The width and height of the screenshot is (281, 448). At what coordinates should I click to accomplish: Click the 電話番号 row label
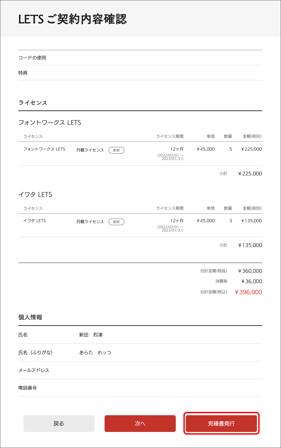[x=28, y=388]
